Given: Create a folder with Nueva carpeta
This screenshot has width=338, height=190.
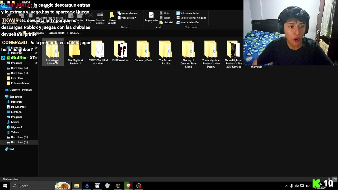Looking at the screenshot, I should 112,18.
